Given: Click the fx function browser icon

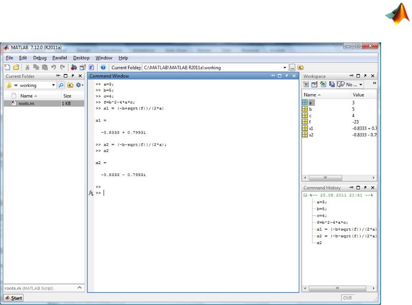Looking at the screenshot, I should (x=91, y=193).
